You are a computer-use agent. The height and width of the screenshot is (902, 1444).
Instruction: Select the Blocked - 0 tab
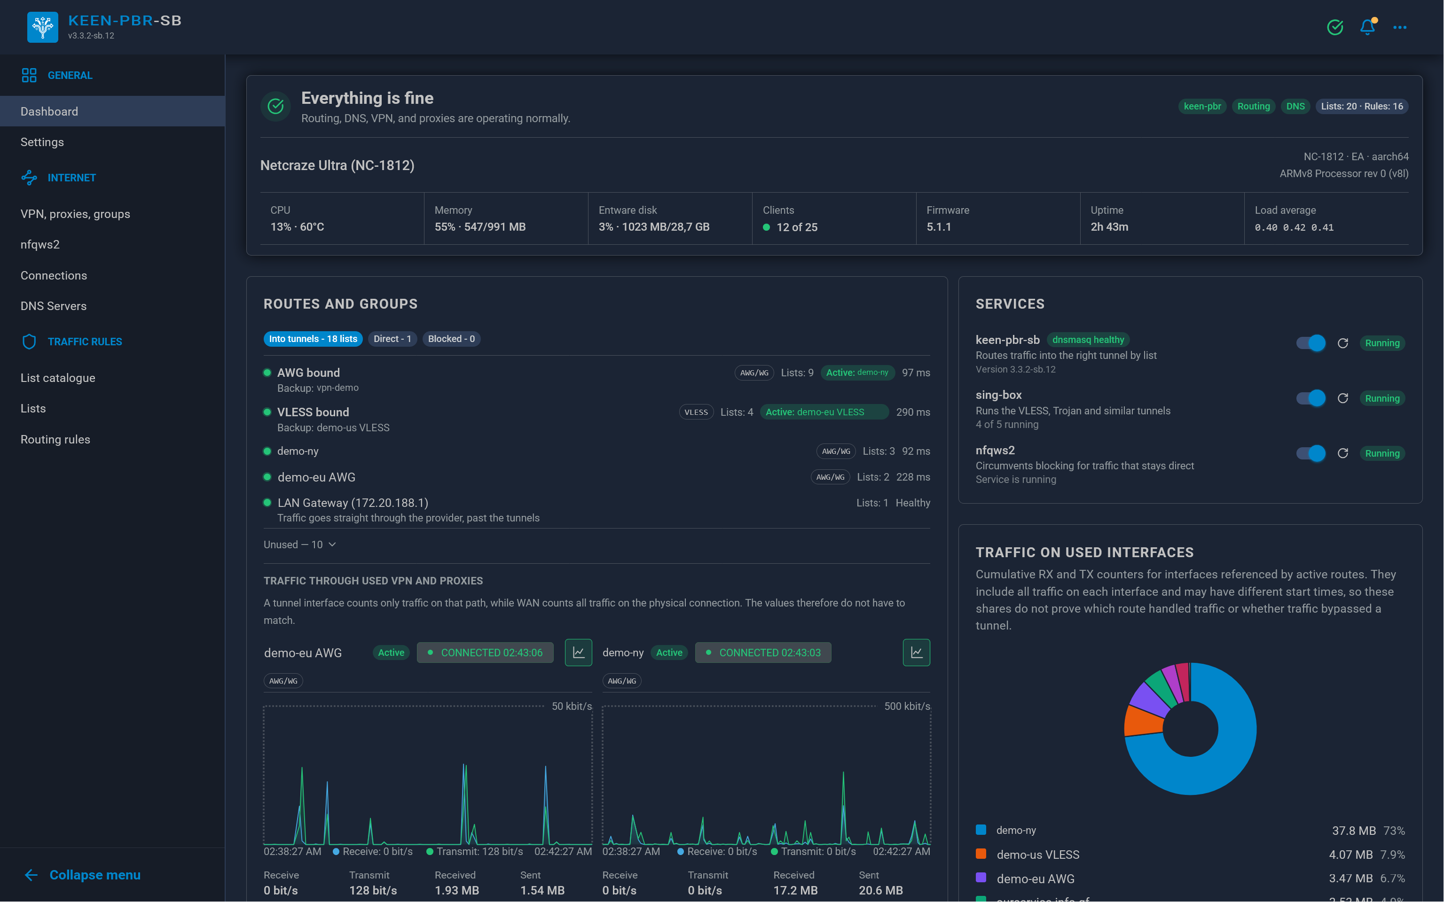coord(452,339)
